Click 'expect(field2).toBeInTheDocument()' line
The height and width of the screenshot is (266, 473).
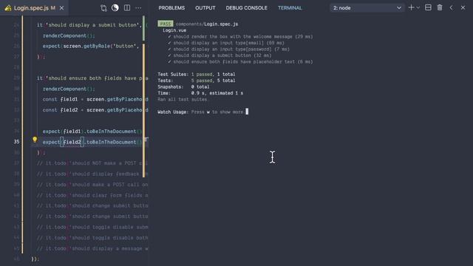(x=92, y=142)
